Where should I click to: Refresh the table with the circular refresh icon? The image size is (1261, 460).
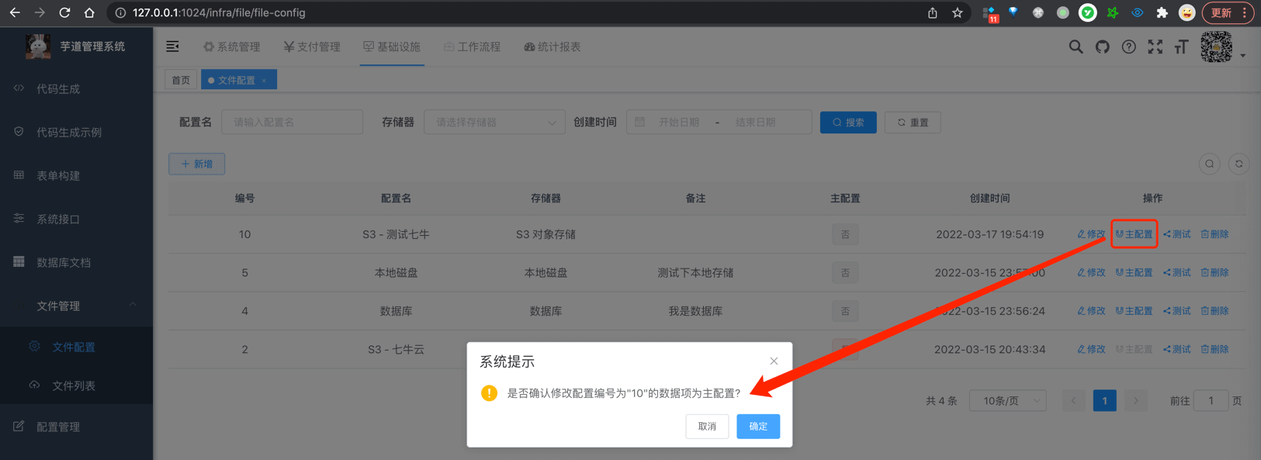pyautogui.click(x=1238, y=164)
